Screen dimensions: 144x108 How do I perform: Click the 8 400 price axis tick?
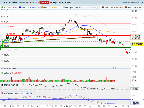point(134,31)
